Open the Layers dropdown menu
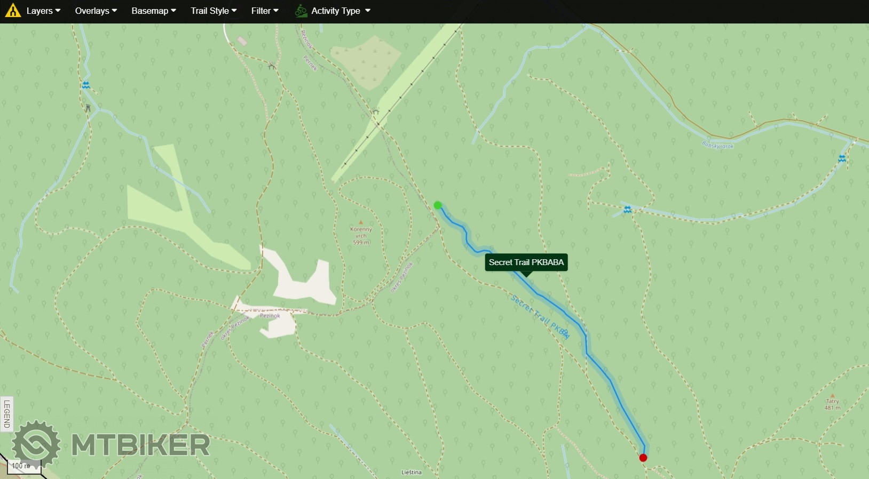This screenshot has width=869, height=479. tap(43, 11)
